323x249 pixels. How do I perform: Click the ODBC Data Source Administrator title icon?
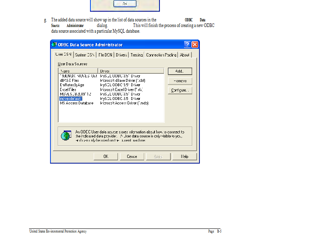[x=54, y=44]
